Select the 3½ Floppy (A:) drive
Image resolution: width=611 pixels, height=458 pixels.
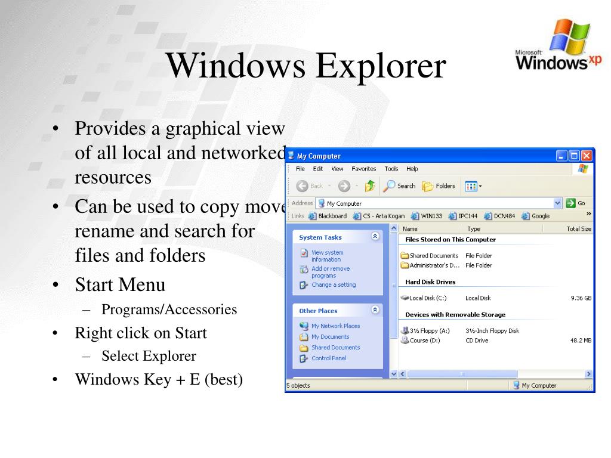425,331
